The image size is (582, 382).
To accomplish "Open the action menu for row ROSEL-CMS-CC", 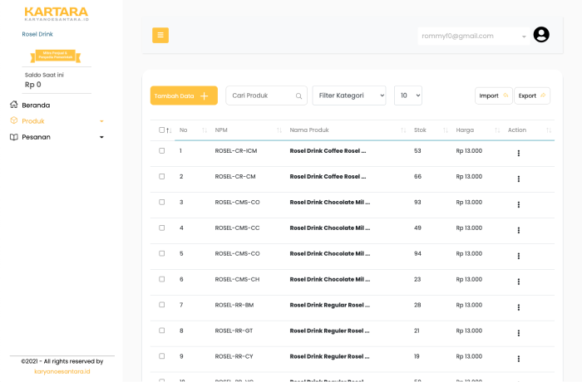I will click(x=519, y=230).
